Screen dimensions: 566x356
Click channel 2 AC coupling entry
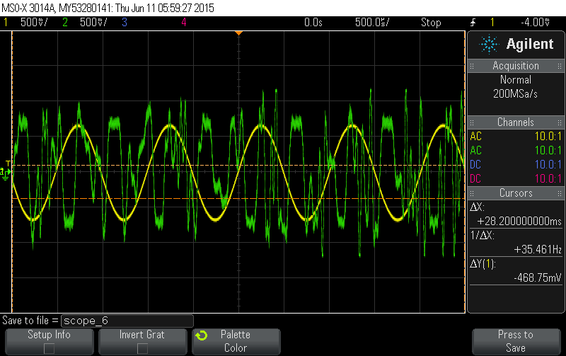tap(475, 151)
